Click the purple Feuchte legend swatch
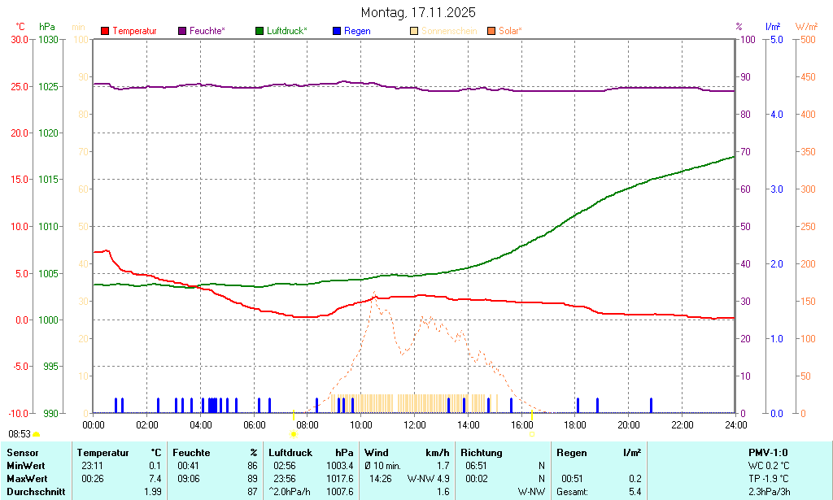Screen dimensions: 833x500 [x=182, y=31]
